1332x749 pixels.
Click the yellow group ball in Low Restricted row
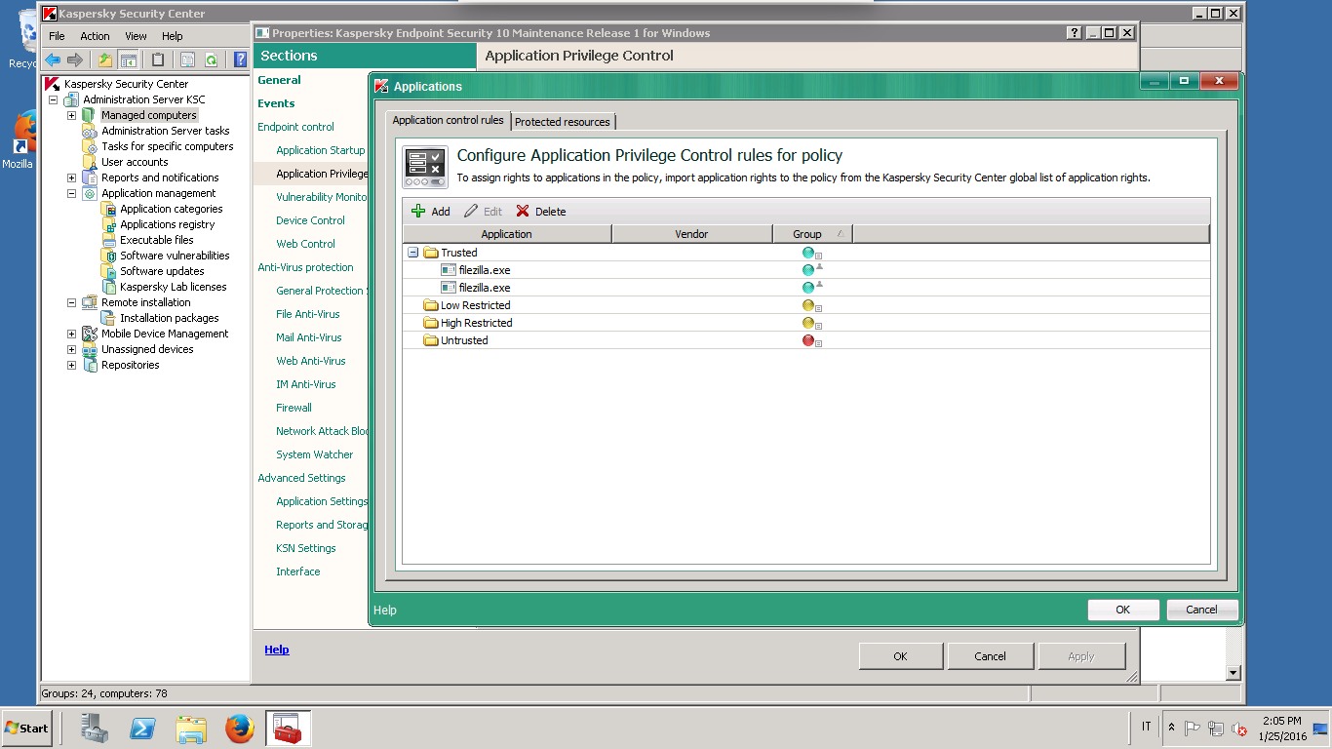click(807, 305)
